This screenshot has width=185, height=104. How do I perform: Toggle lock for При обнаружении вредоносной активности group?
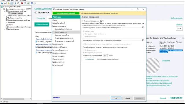(x=143, y=27)
